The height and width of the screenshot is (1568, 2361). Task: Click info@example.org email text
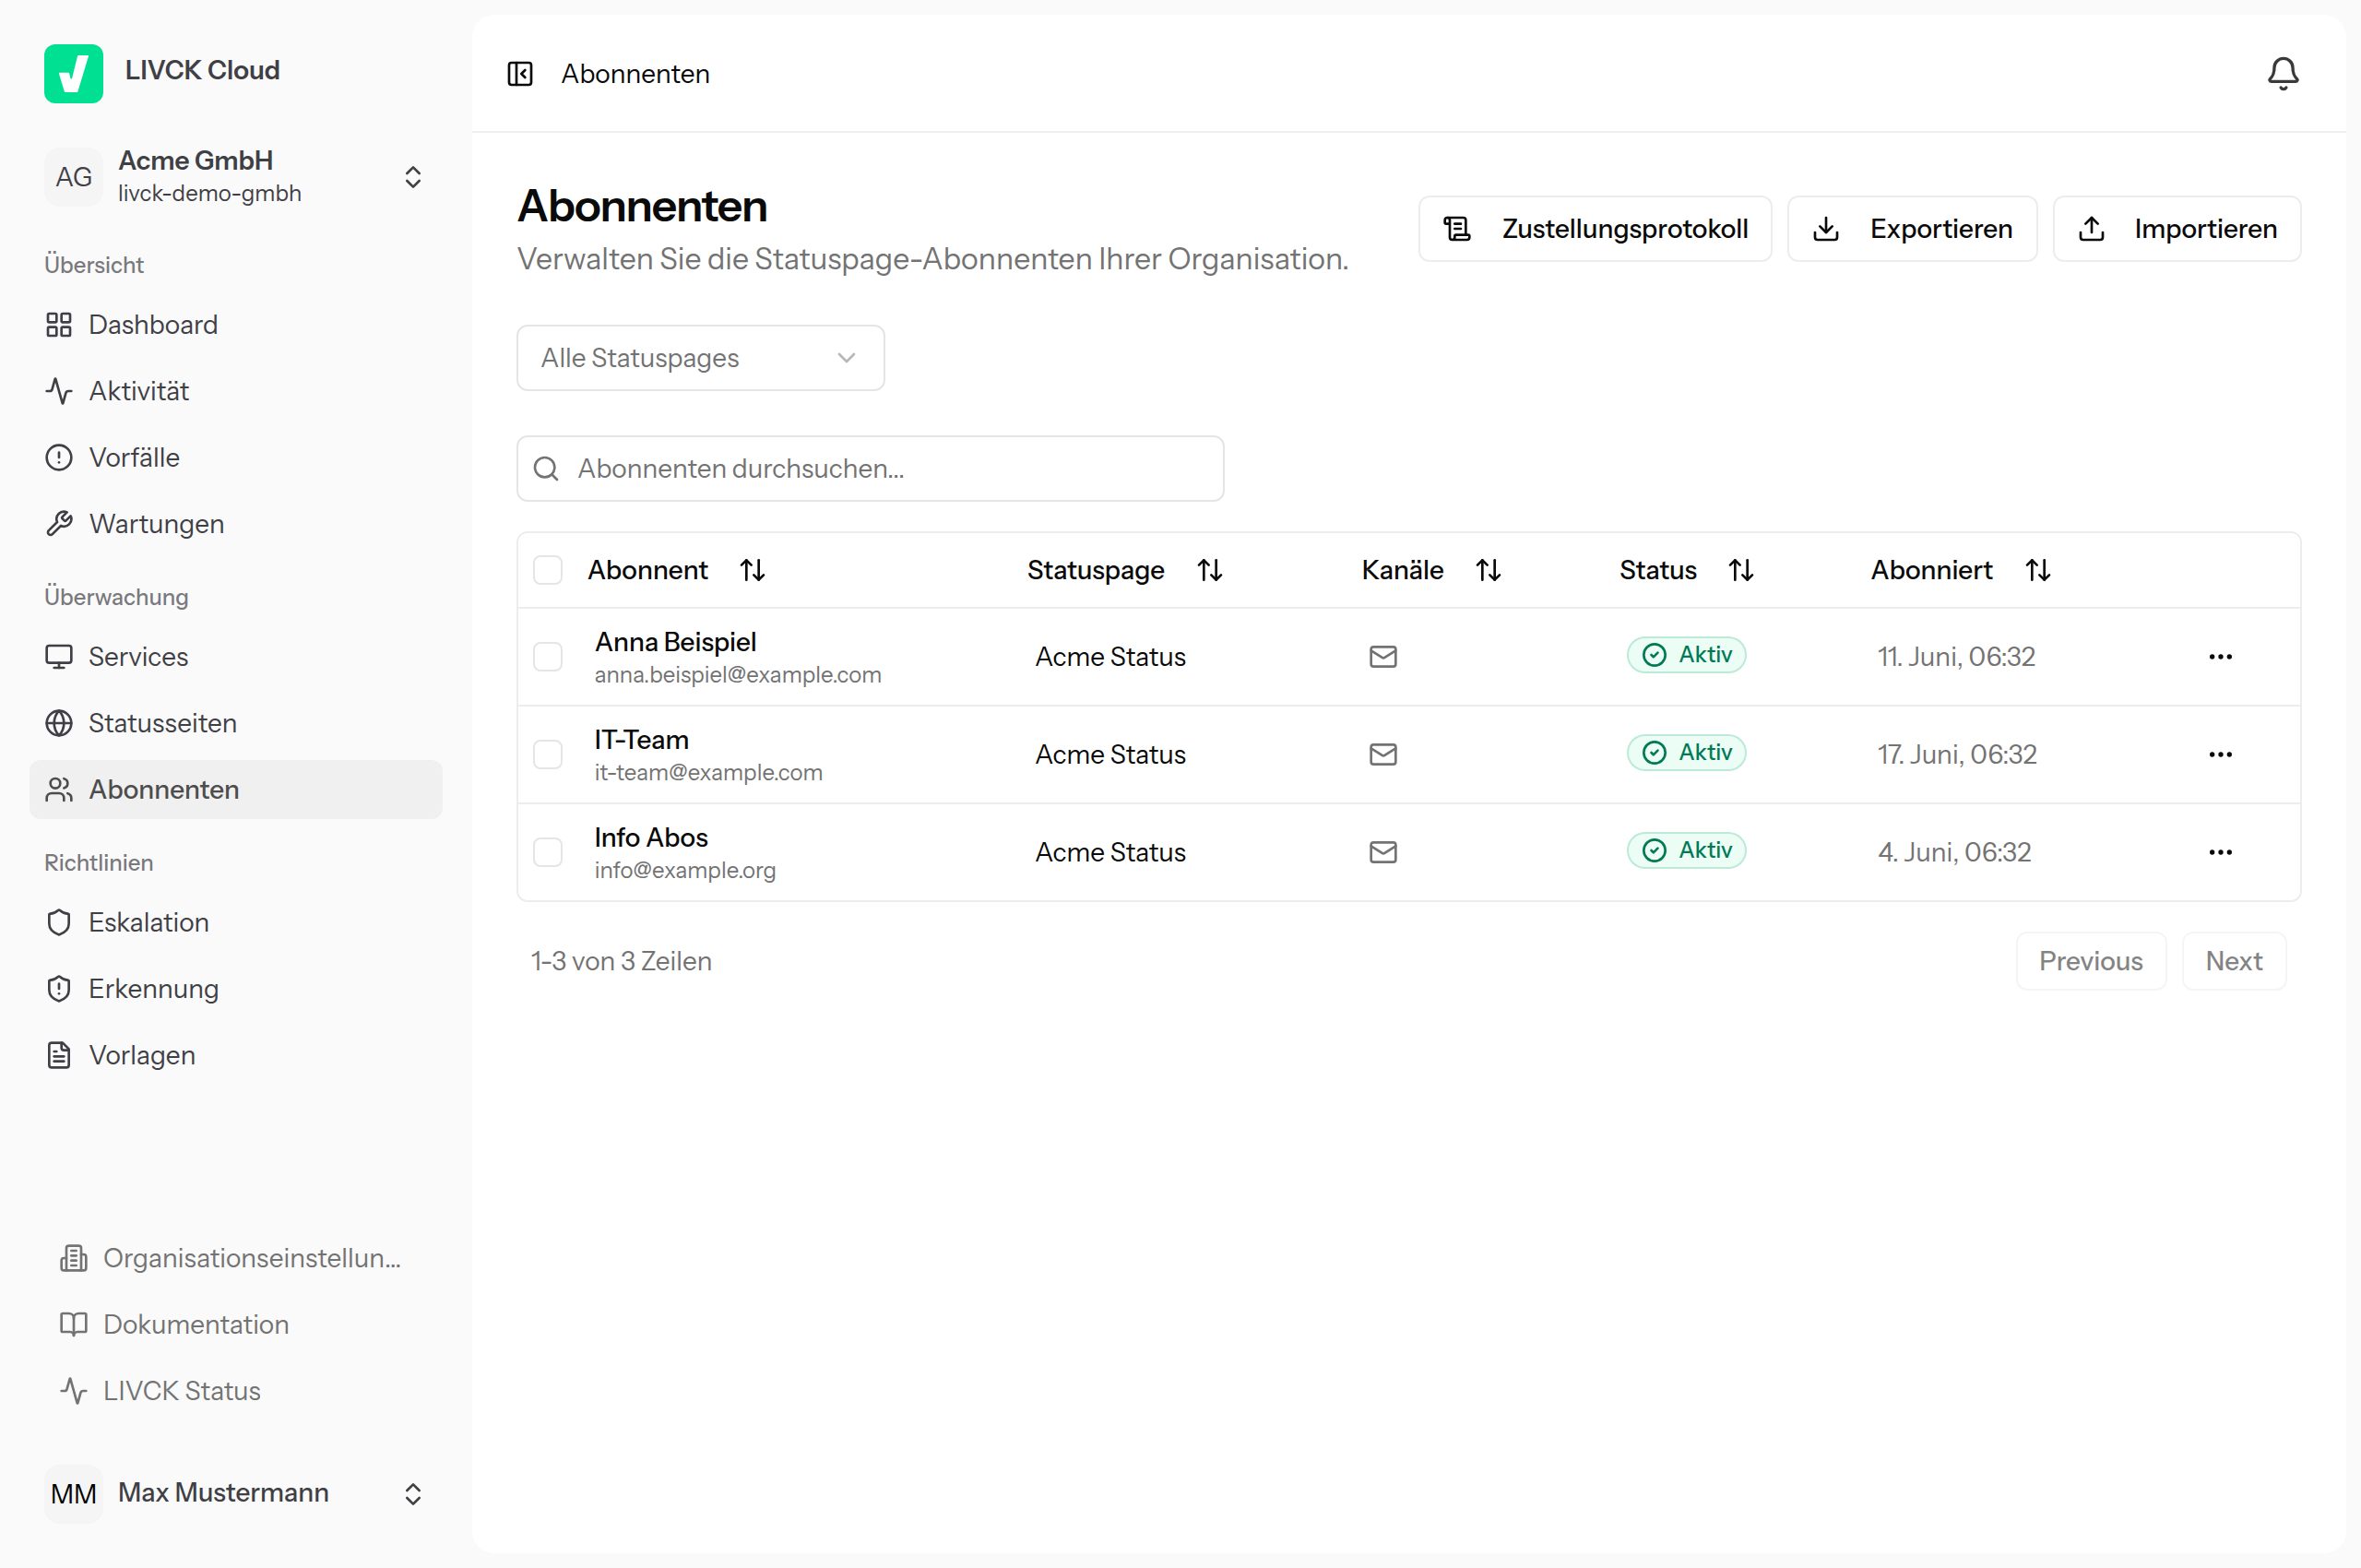click(x=685, y=870)
